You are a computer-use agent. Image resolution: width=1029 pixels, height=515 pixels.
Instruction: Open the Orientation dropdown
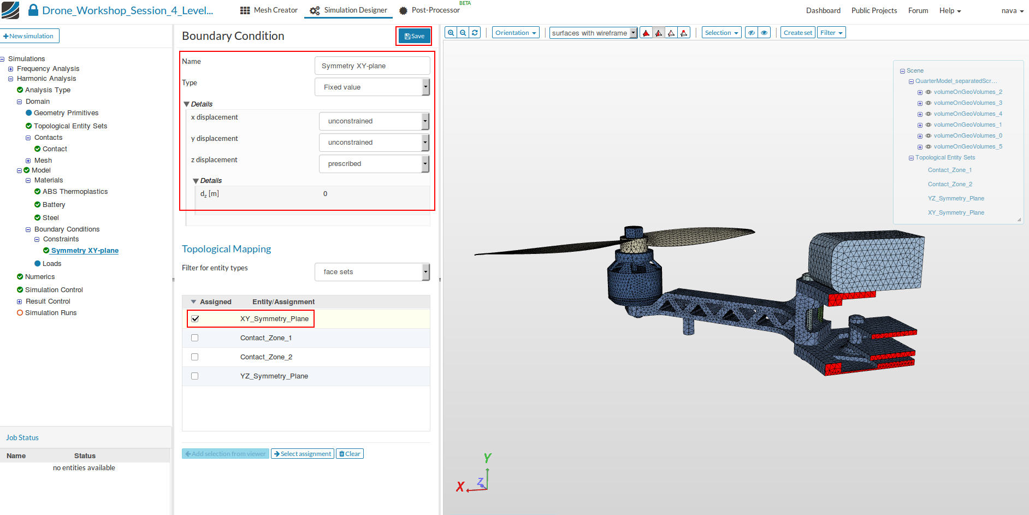pyautogui.click(x=516, y=33)
